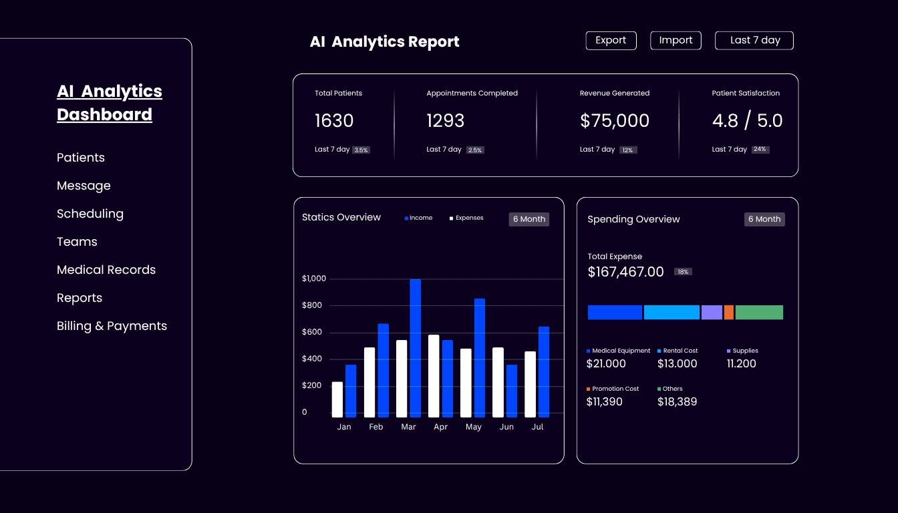Open the Last 7 day date range selector

[754, 40]
